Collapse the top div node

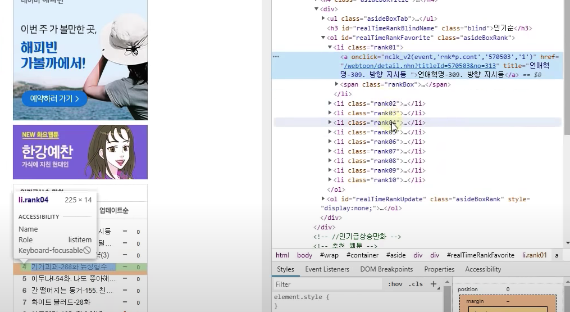[x=316, y=9]
